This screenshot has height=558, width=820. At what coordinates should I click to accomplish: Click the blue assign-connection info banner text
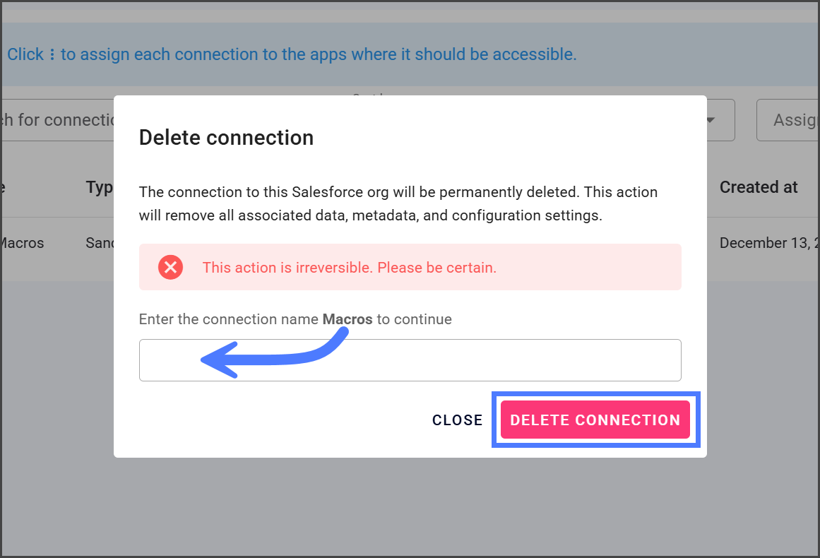(x=318, y=54)
